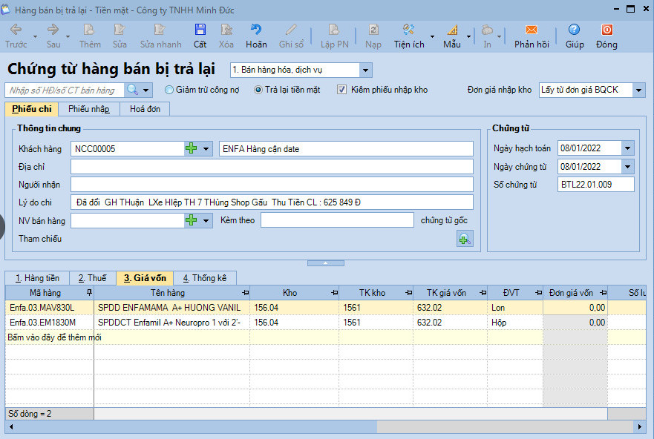Click the Hộp unit cell

(x=515, y=323)
